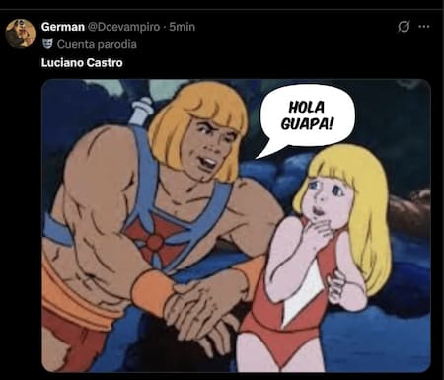
Task: Click the orange wristband on He-Man
Action: (151, 290)
